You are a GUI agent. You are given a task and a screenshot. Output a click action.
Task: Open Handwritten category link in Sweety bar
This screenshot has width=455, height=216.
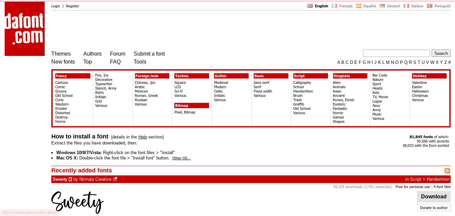coord(438,179)
